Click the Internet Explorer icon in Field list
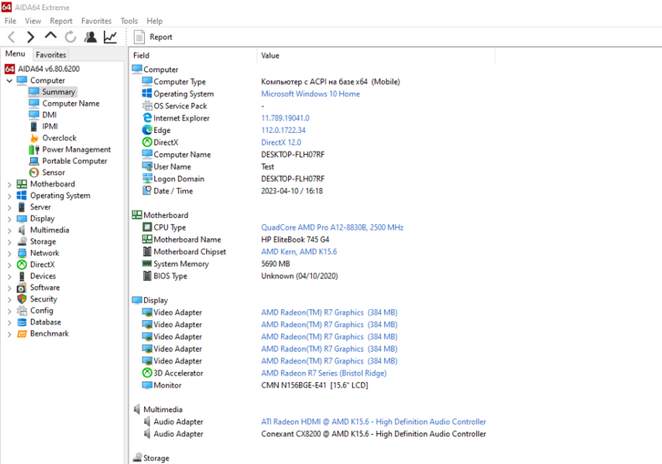Viewport: 662px width, 464px height. 147,118
